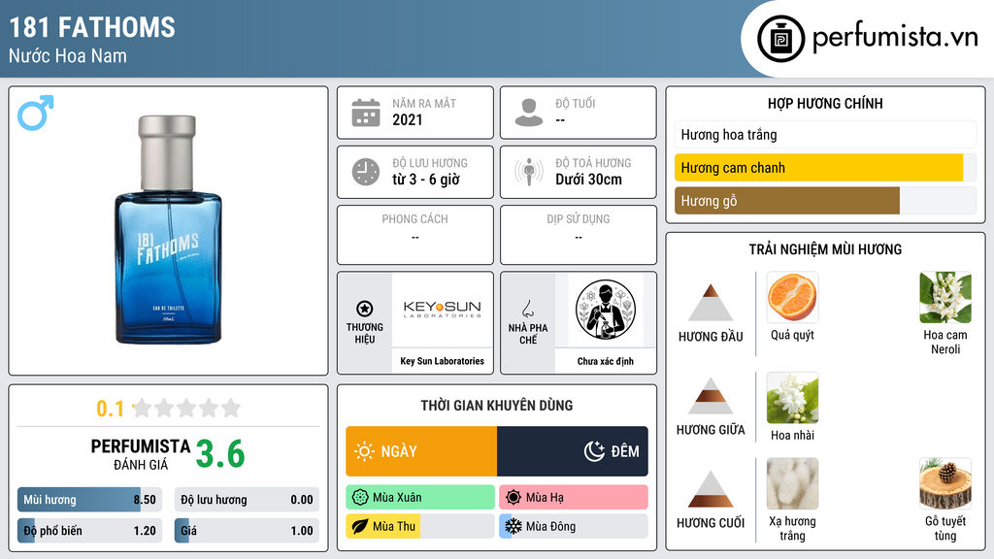Image resolution: width=994 pixels, height=559 pixels.
Task: Click the Phong cách card
Action: click(415, 235)
